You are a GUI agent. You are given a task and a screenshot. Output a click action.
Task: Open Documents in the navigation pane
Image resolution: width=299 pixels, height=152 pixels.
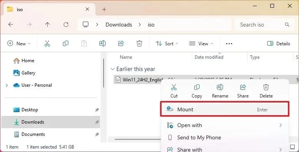point(30,134)
